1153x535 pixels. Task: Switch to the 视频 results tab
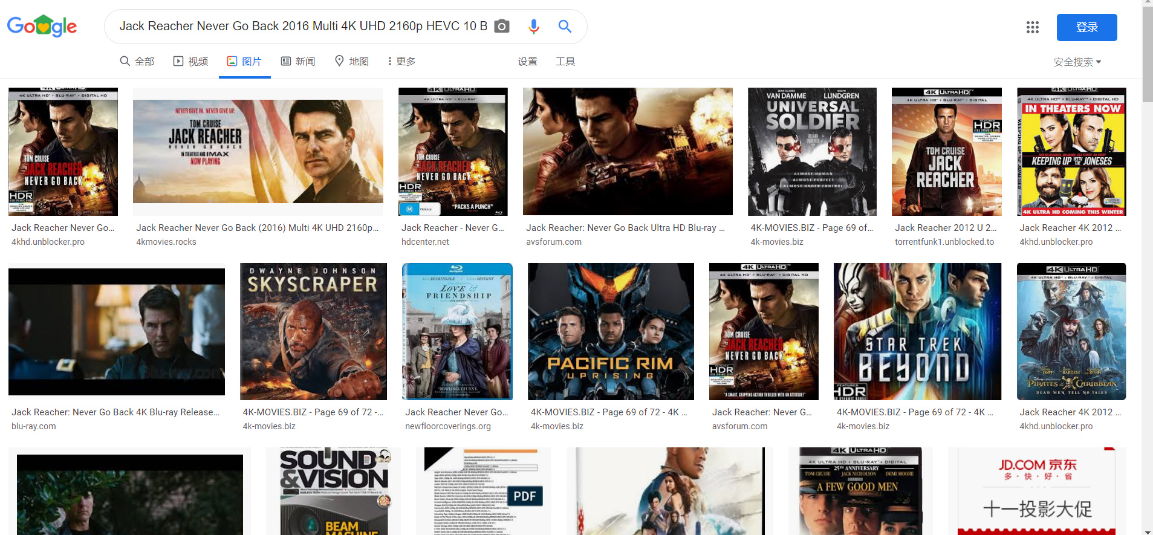coord(190,61)
